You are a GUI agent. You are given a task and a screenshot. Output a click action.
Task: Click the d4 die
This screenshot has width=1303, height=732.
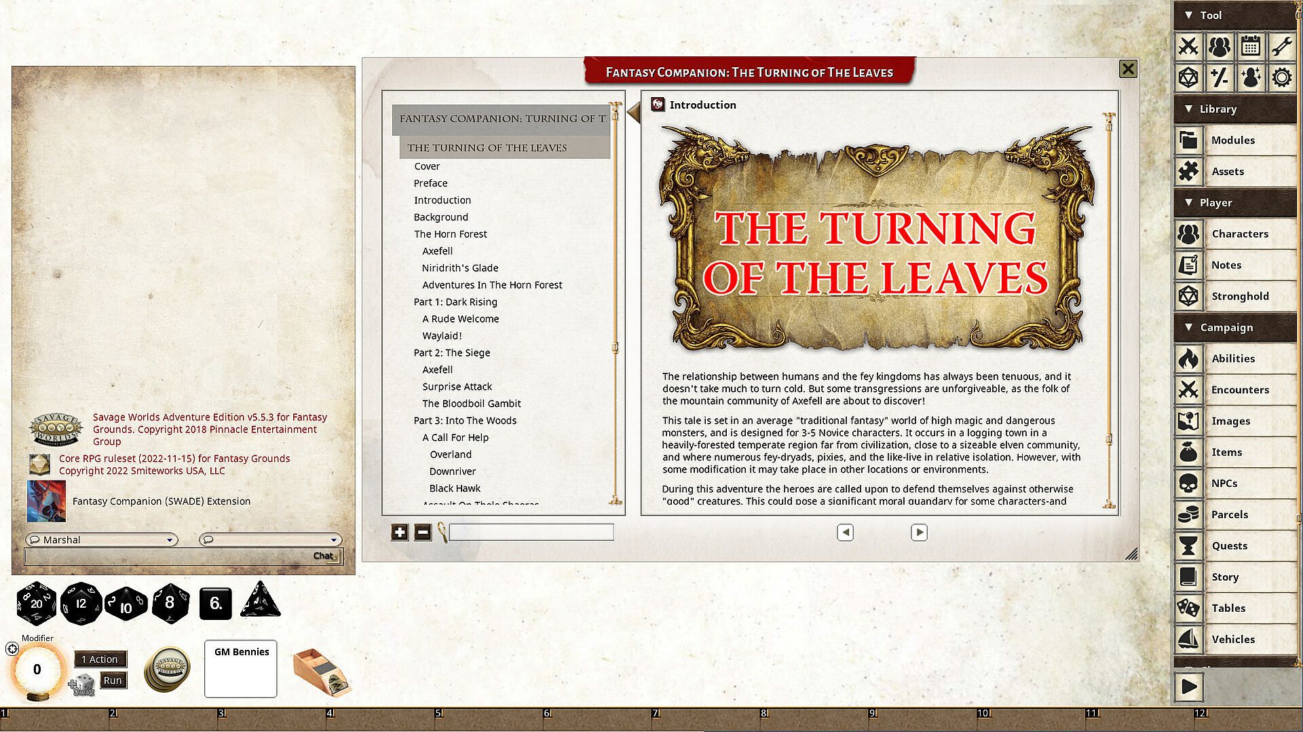[x=260, y=600]
